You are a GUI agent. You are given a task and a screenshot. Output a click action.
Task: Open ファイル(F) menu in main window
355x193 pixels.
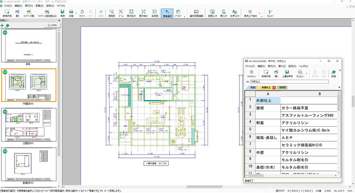[8, 6]
